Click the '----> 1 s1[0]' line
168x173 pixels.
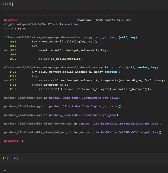[15, 29]
